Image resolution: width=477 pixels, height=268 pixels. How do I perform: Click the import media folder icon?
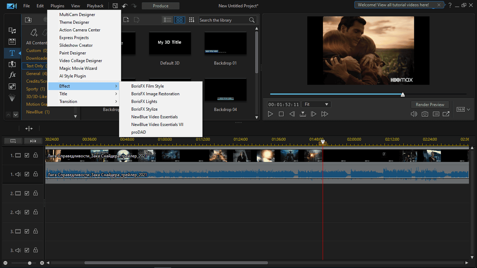28,20
